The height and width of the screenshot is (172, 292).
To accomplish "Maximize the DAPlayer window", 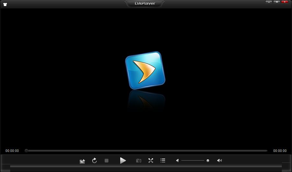I will point(277,2).
